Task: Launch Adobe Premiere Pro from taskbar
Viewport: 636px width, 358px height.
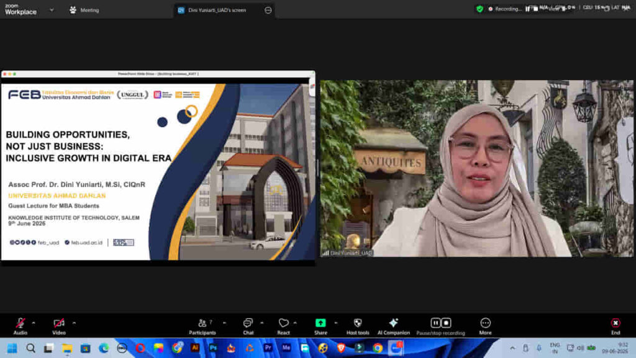Action: click(x=268, y=348)
